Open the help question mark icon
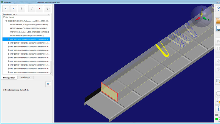The height and width of the screenshot is (124, 220). tap(218, 9)
